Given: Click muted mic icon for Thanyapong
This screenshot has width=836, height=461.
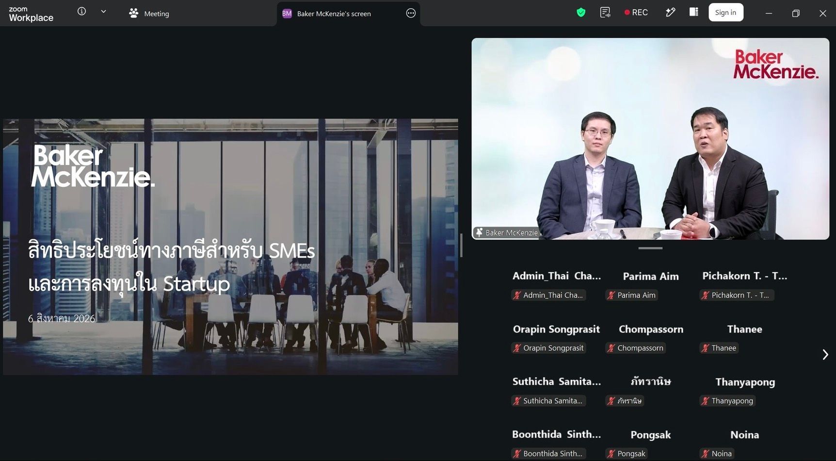Looking at the screenshot, I should (705, 401).
